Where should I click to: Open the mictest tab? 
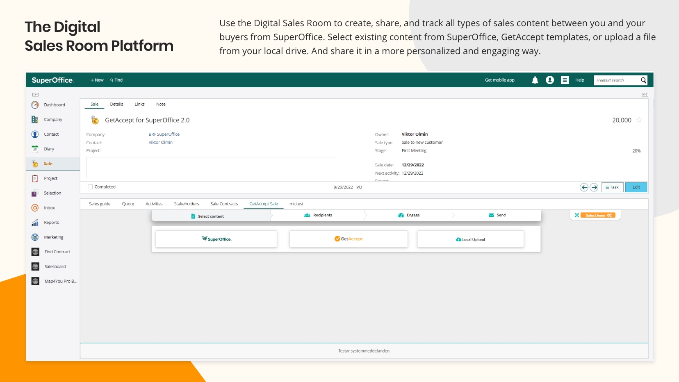click(296, 204)
